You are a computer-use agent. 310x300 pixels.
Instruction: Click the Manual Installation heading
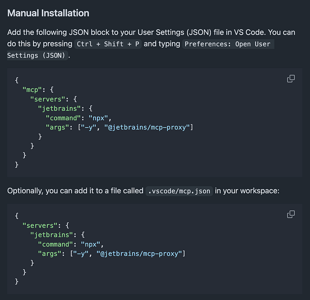(48, 13)
